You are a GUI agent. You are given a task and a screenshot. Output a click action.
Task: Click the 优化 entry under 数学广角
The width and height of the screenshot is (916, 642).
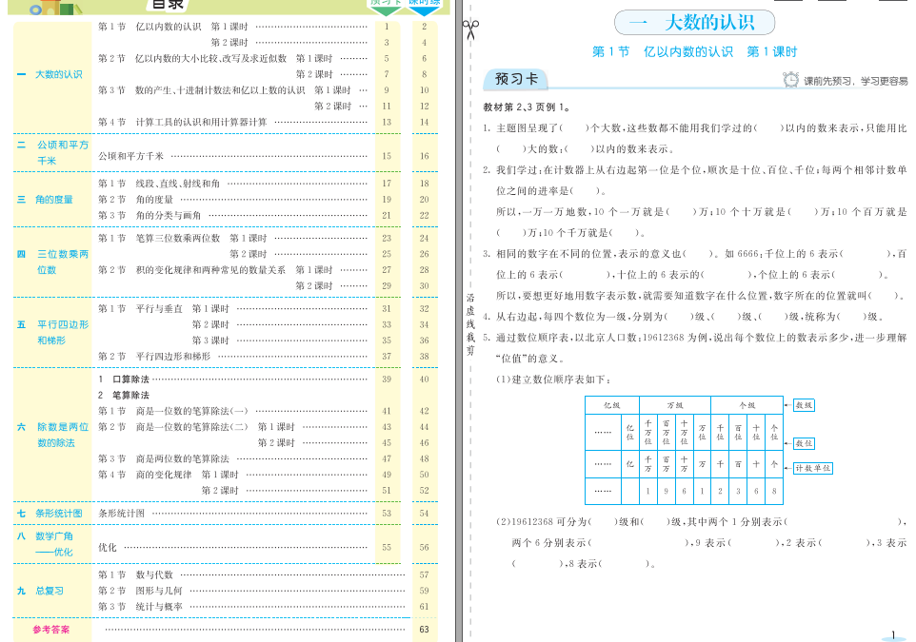pyautogui.click(x=108, y=548)
